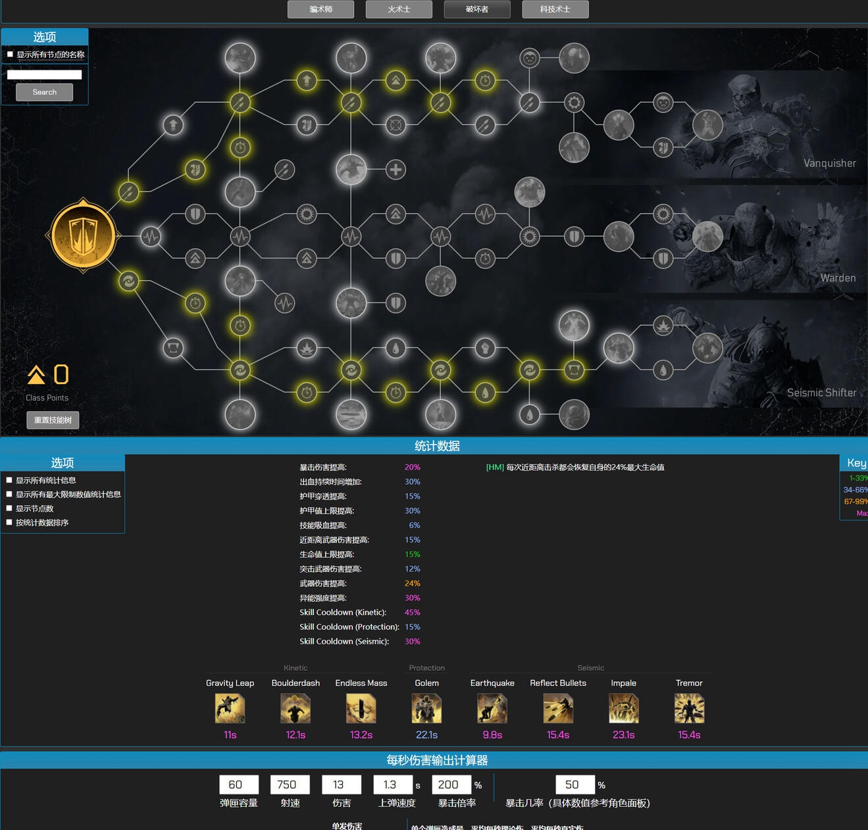Select the crosshair target node
868x830 pixels.
(396, 125)
